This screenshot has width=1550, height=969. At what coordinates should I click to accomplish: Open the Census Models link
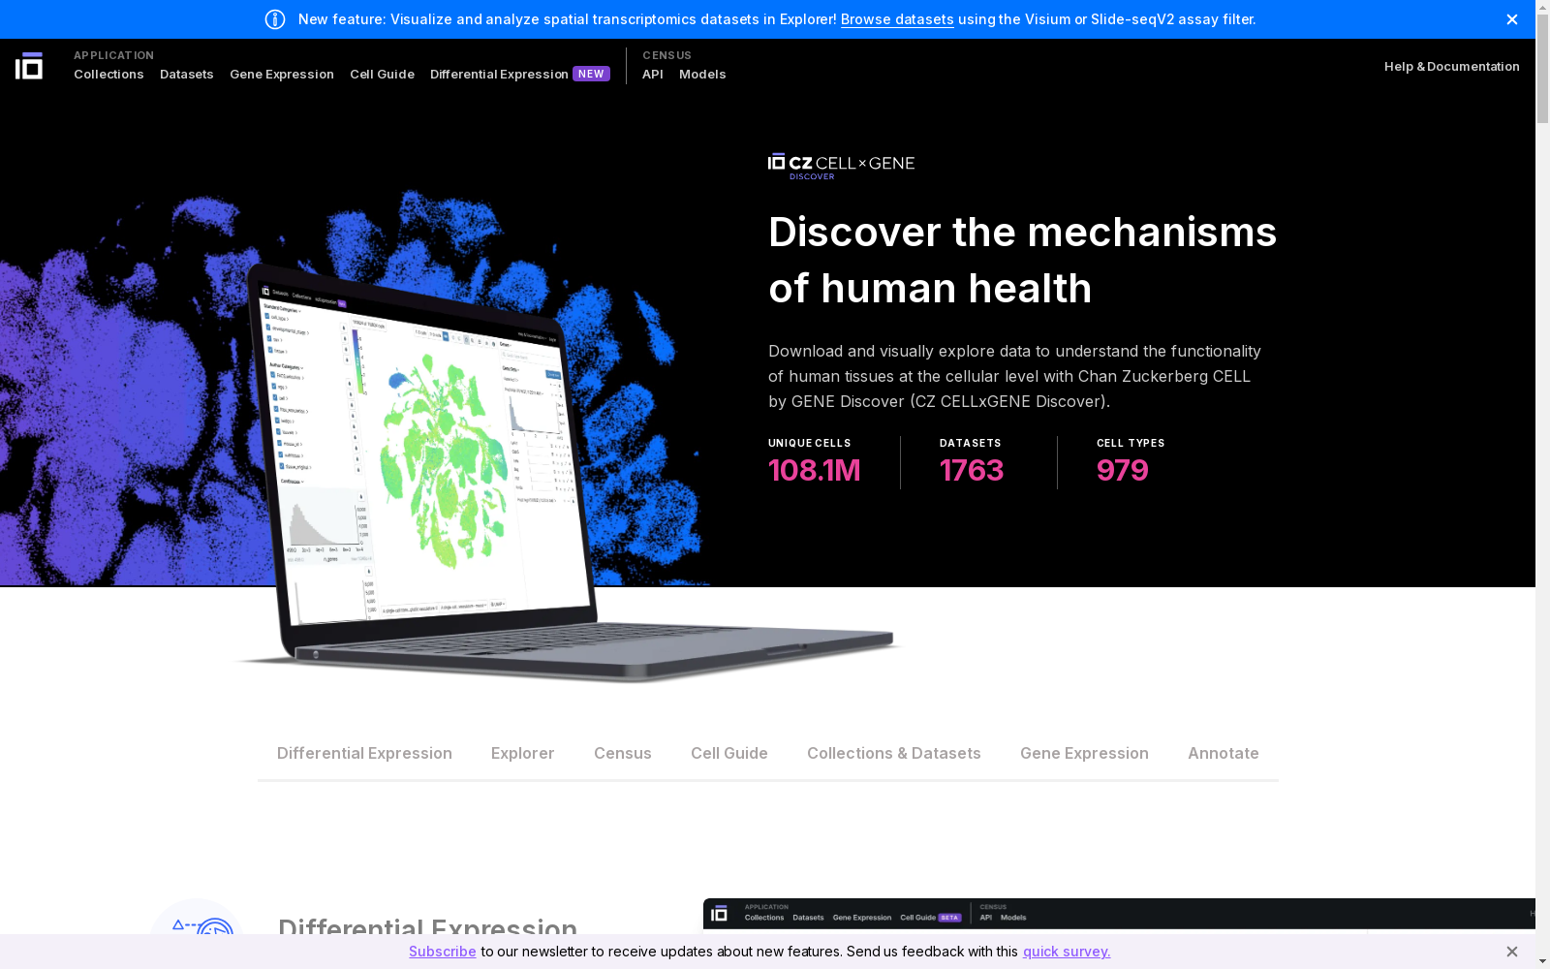tap(702, 75)
